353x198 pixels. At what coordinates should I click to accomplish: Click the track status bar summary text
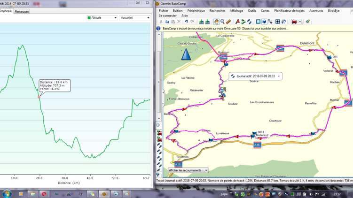[x=254, y=181]
